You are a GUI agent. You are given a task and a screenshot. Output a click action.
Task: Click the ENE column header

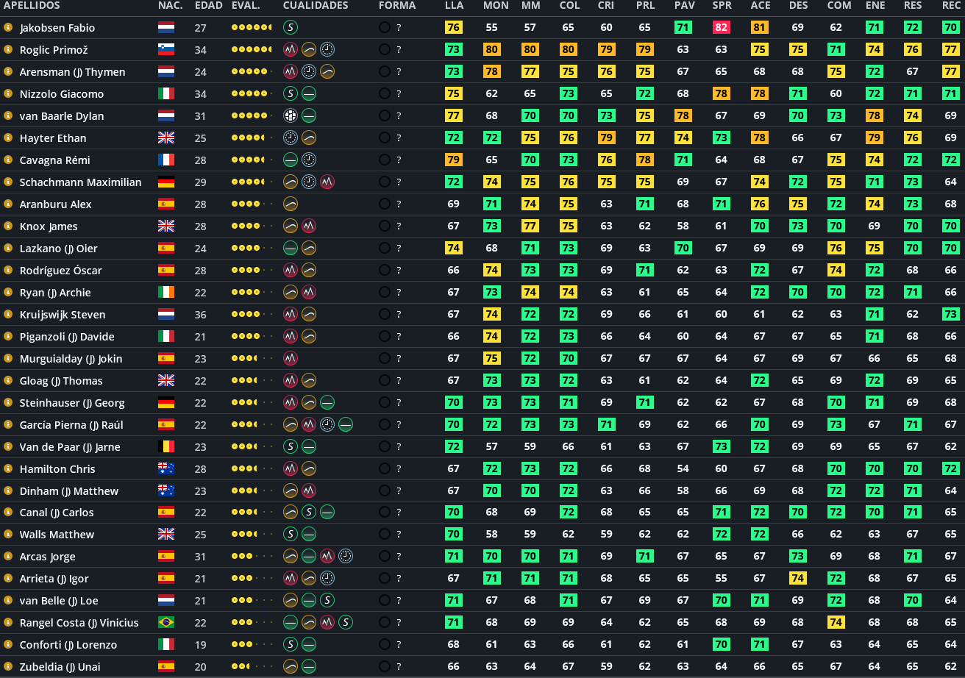[875, 6]
